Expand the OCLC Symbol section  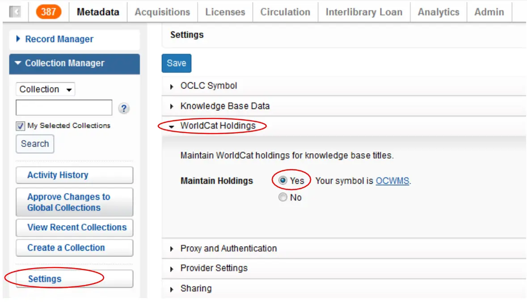[208, 86]
